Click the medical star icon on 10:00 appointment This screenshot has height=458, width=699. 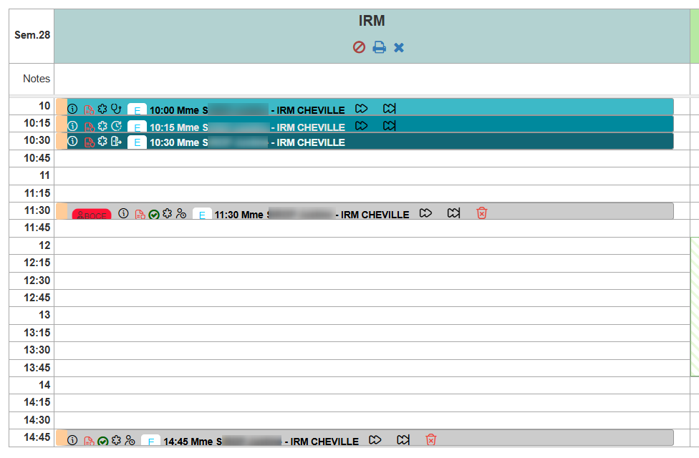click(102, 109)
